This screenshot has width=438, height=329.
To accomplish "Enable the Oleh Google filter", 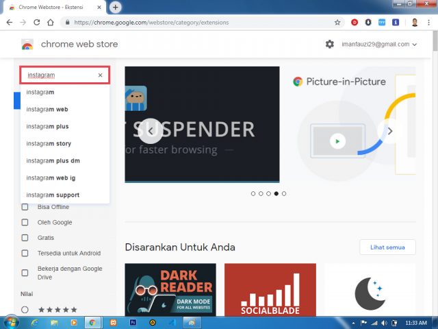I will pos(25,222).
